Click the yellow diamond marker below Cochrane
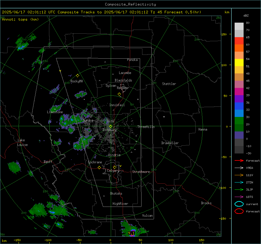Viewport: 261px width, 244px height. point(99,168)
